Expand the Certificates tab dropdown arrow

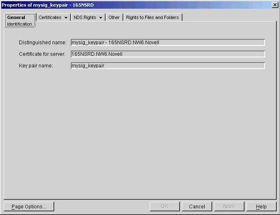[66, 18]
